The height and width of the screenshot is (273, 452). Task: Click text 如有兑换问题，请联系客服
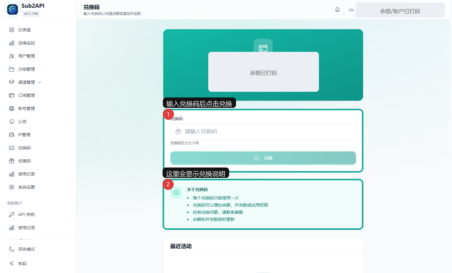tap(218, 212)
